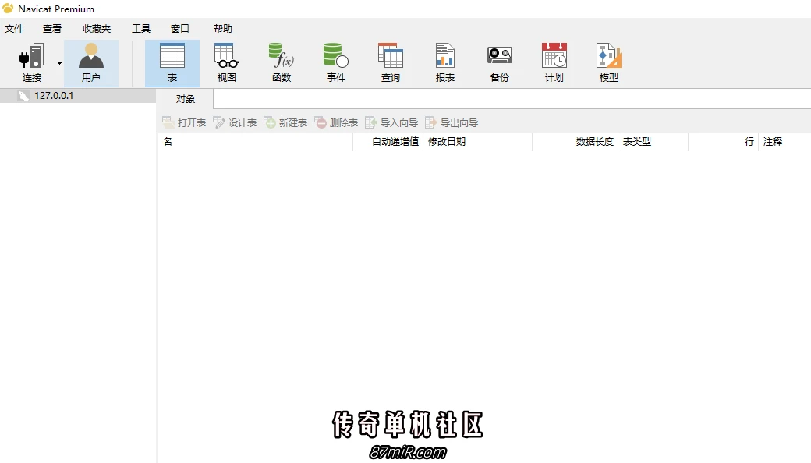The image size is (811, 463).
Task: Open the Query (查询) objects
Action: point(391,63)
